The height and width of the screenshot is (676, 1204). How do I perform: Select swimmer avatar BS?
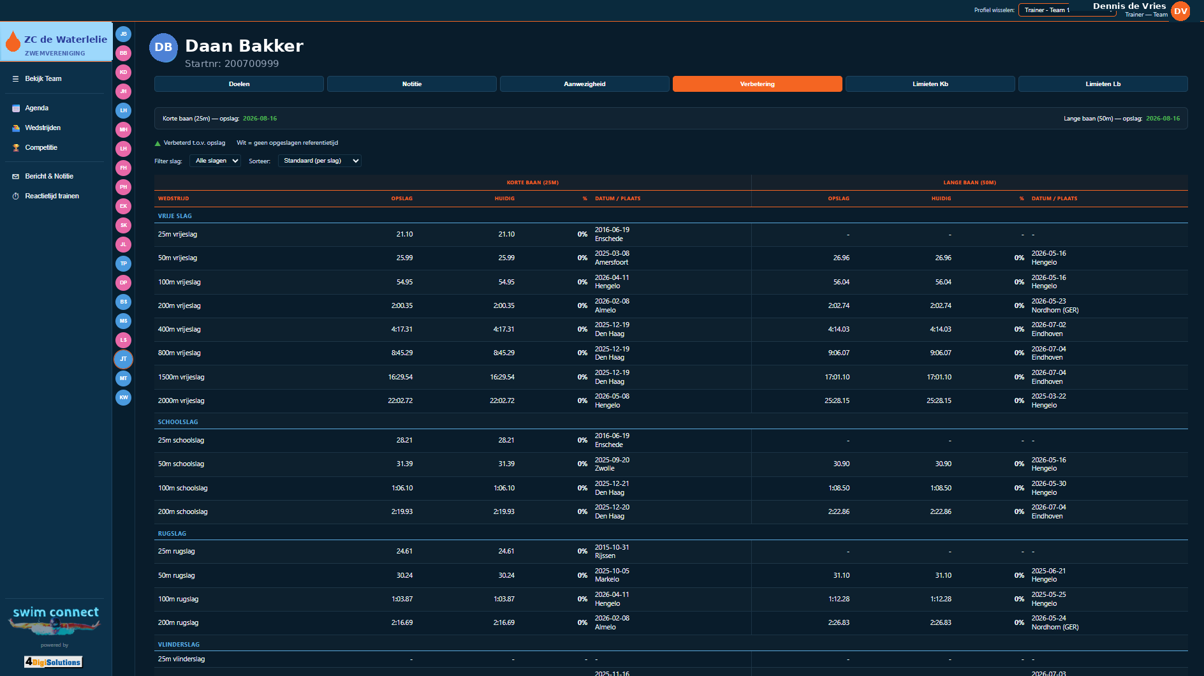[124, 302]
